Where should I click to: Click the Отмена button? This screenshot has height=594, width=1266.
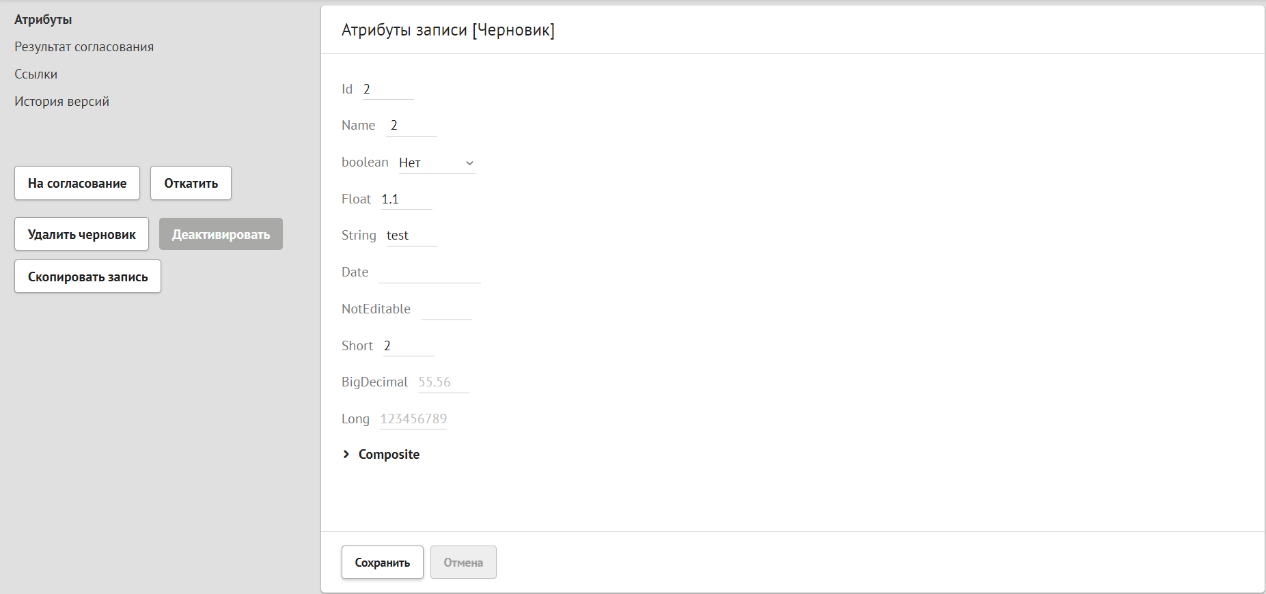pyautogui.click(x=463, y=563)
